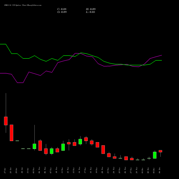Viewport: 179px width, 179px height.
Task: Click the high value "H: 0.09"
Action: [x=91, y=9]
